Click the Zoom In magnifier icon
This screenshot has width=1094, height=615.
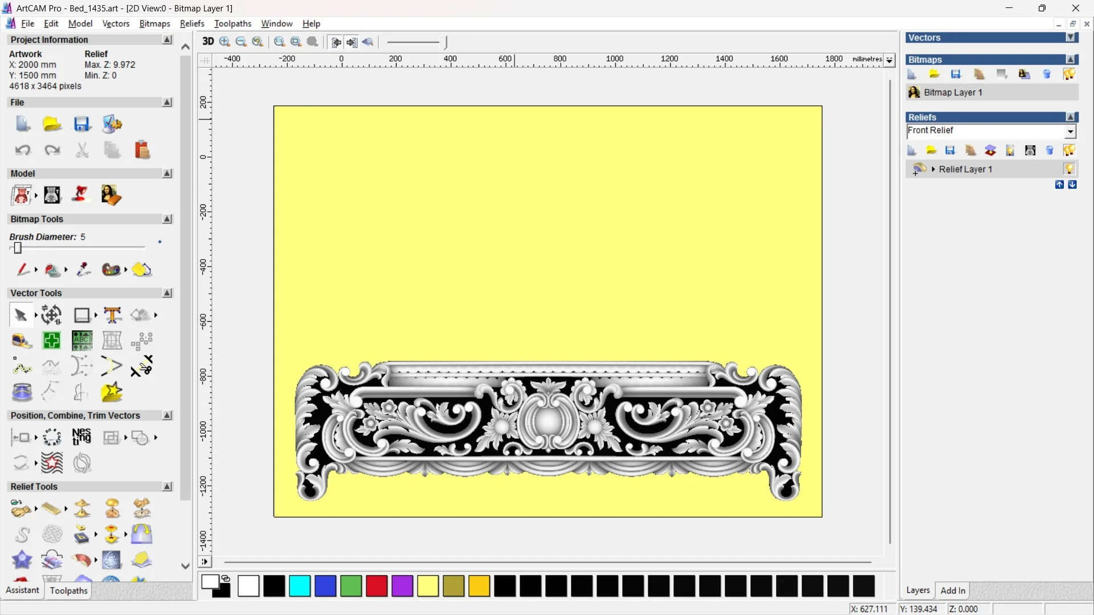[224, 42]
